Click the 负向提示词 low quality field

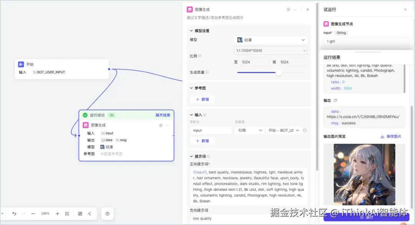[x=249, y=218]
